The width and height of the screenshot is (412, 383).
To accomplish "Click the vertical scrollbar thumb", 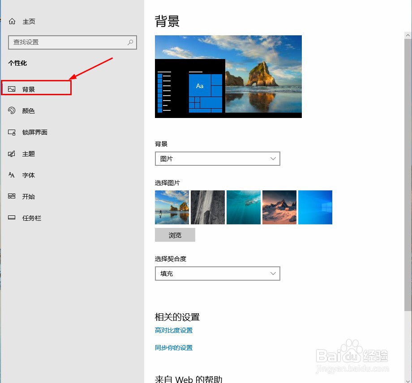I will (x=408, y=175).
